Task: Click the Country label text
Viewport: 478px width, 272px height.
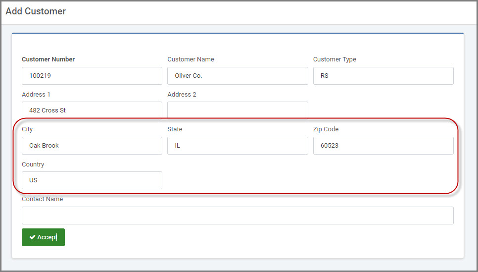Action: click(33, 164)
